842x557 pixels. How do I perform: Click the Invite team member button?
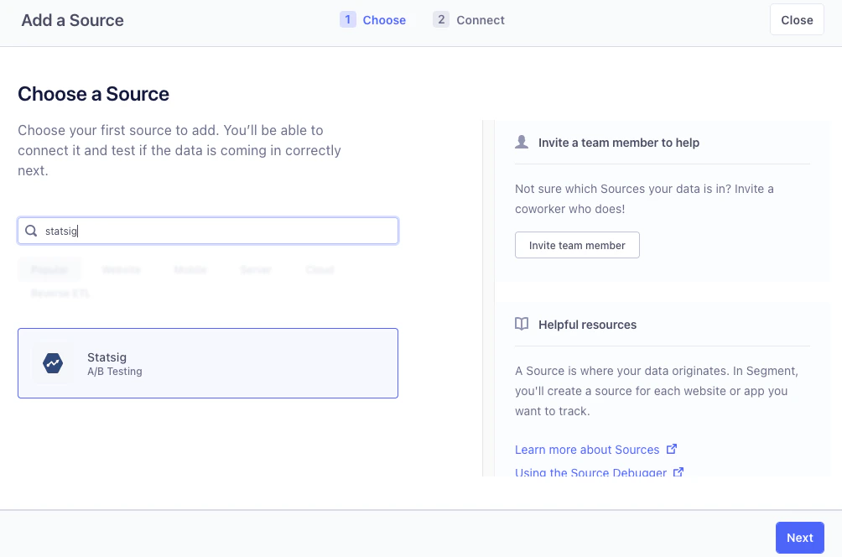[x=577, y=245]
